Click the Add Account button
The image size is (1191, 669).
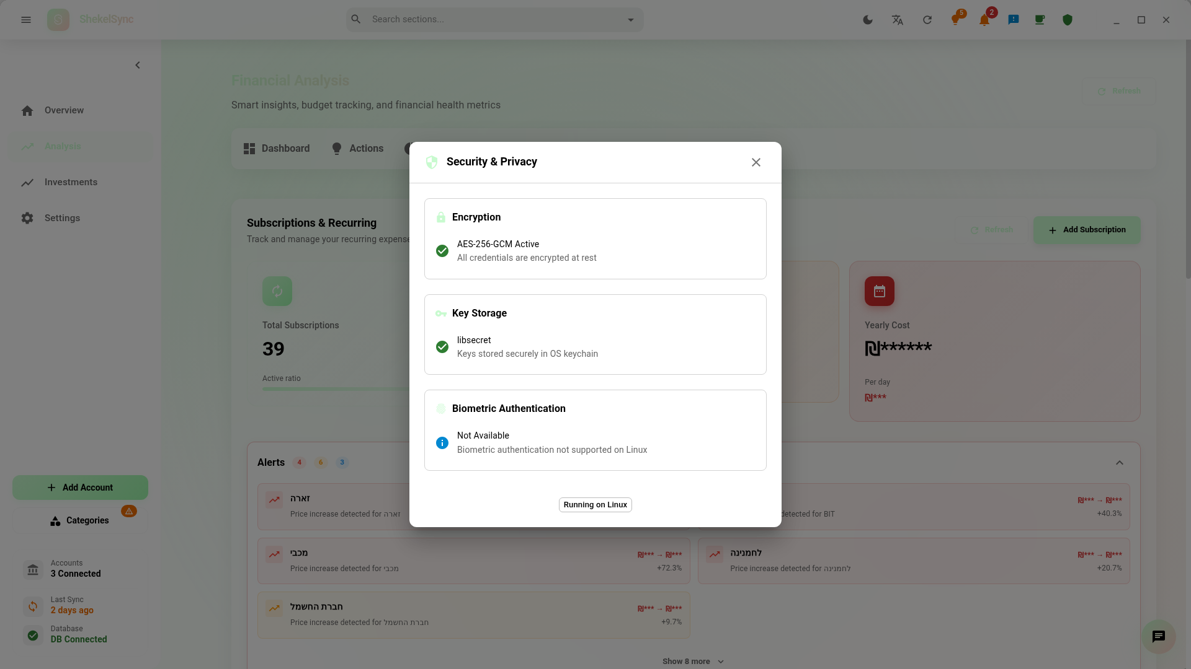point(80,488)
